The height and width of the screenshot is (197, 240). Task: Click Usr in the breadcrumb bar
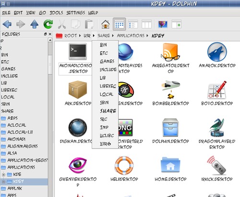click(x=87, y=36)
